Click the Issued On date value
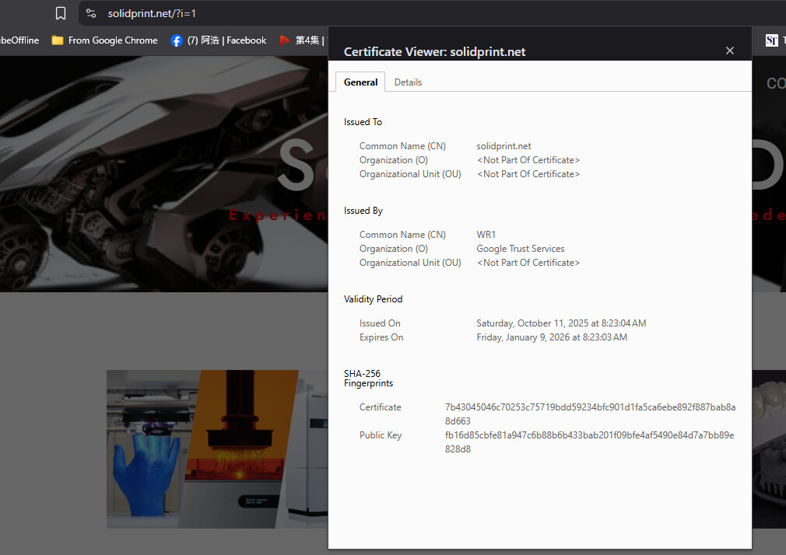Viewport: 786px width, 555px height. pos(561,323)
